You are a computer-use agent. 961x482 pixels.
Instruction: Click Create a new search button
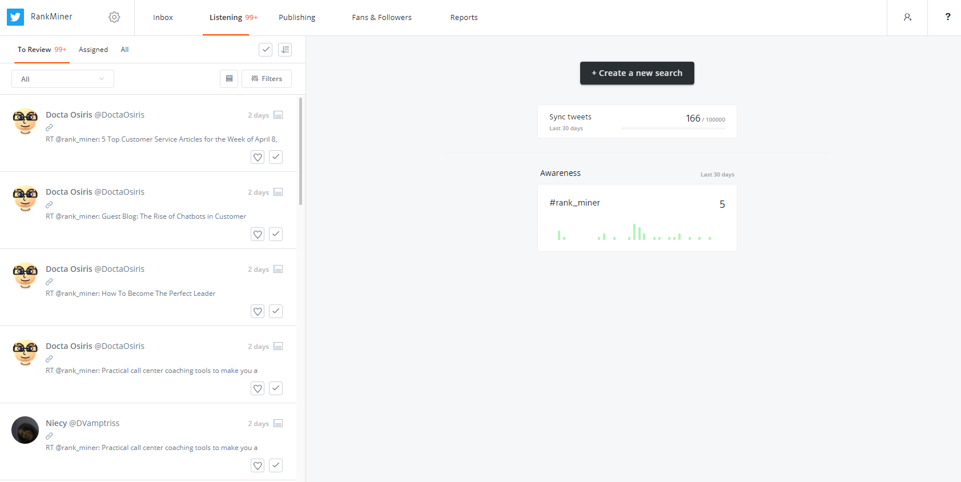coord(637,73)
